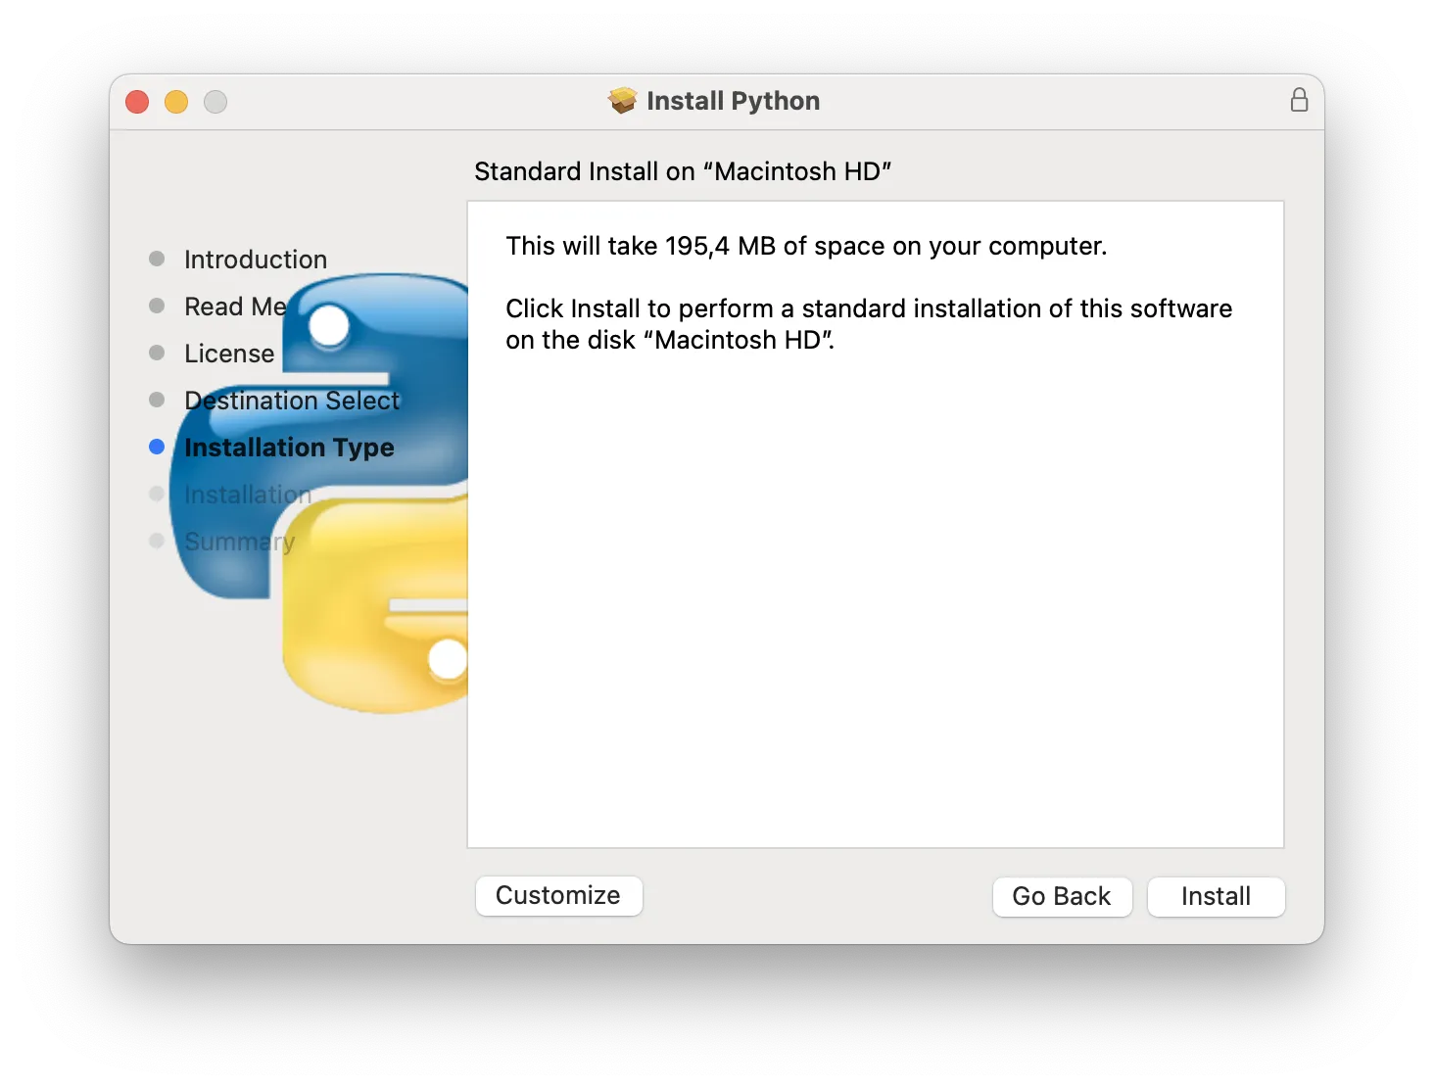The height and width of the screenshot is (1089, 1434).
Task: Click the Install Python window title
Action: [733, 100]
